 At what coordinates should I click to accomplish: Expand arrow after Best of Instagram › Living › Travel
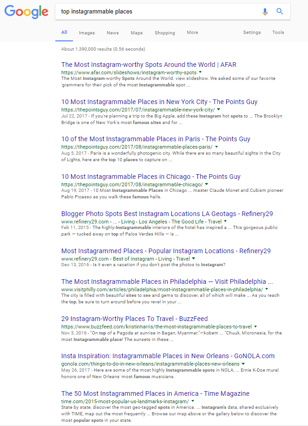click(x=193, y=259)
